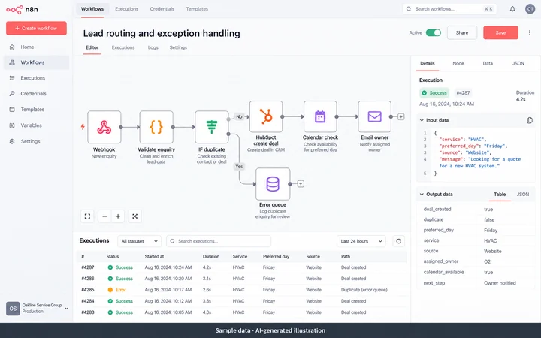Screen dimensions: 541x338
Task: Open the Last 24 hours dropdown
Action: 361,241
